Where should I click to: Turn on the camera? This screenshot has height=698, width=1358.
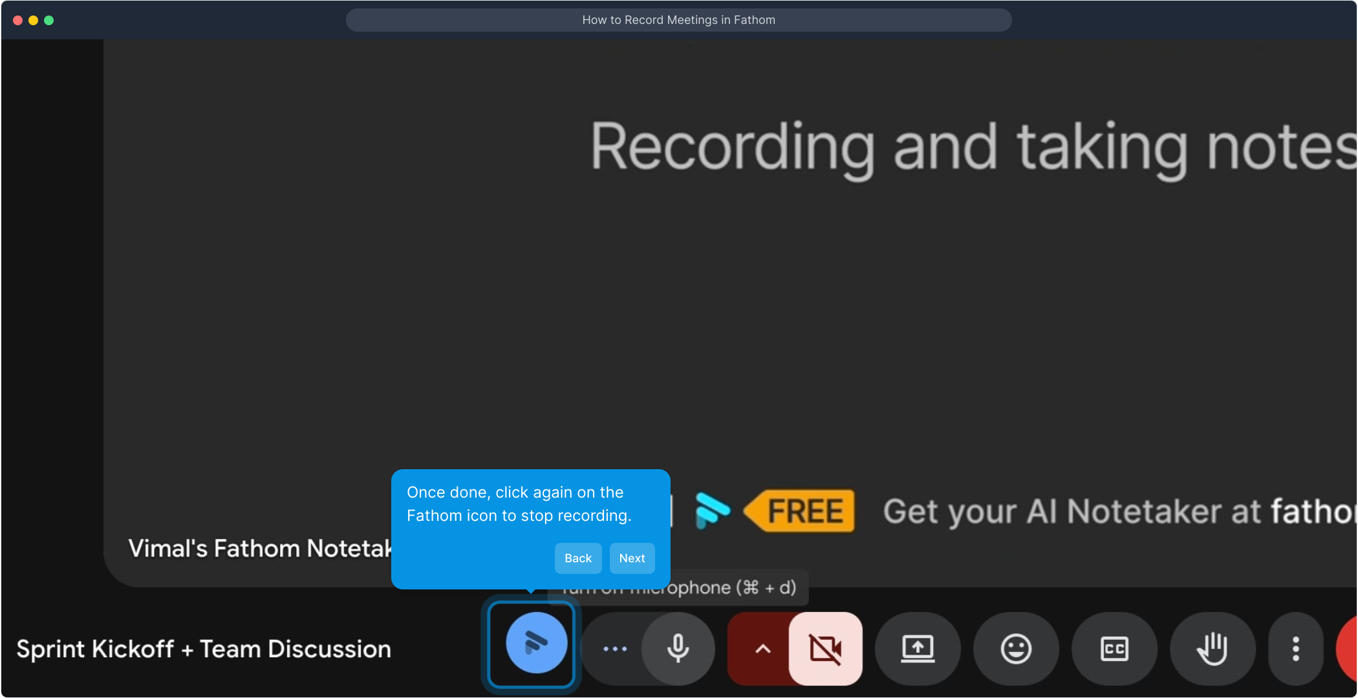(826, 649)
